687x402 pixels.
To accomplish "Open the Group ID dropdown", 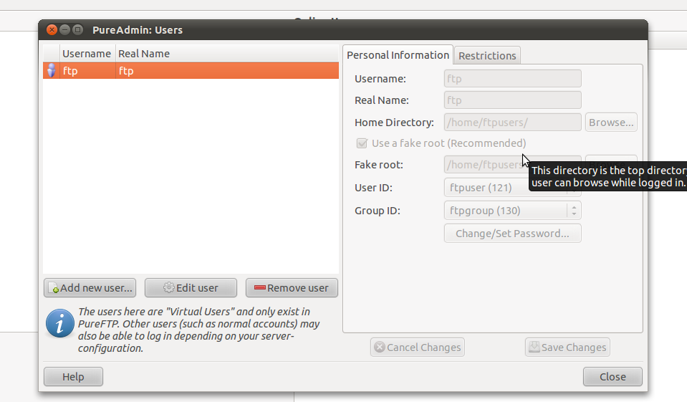I will (x=513, y=211).
